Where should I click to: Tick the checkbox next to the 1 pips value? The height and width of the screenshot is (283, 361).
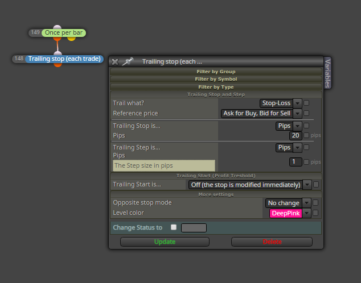coord(306,162)
